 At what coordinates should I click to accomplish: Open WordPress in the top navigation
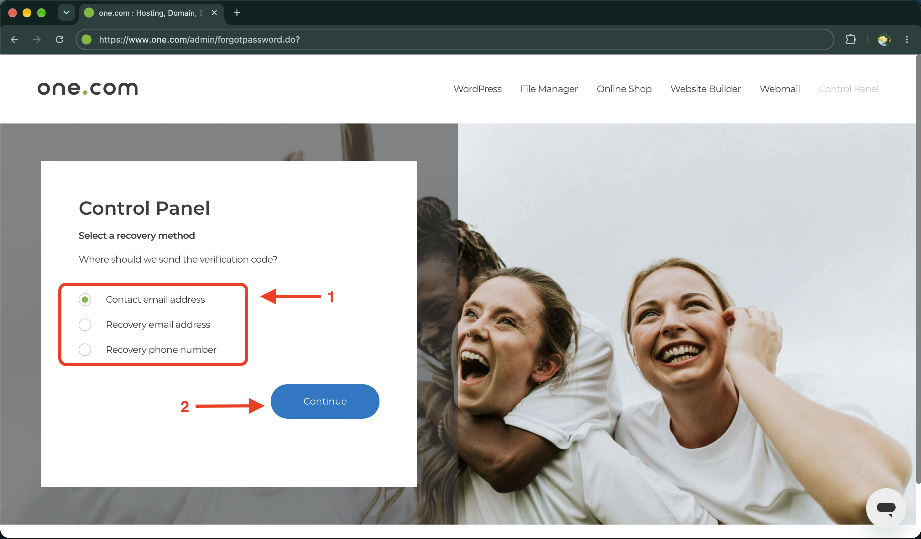pyautogui.click(x=477, y=89)
